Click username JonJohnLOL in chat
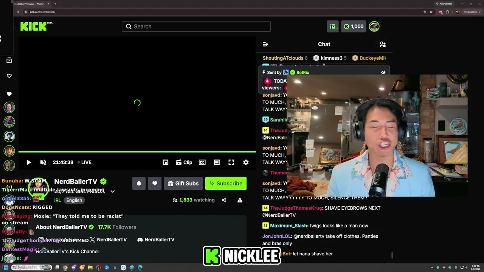Viewport: 484px width, 272px height. coord(277,236)
